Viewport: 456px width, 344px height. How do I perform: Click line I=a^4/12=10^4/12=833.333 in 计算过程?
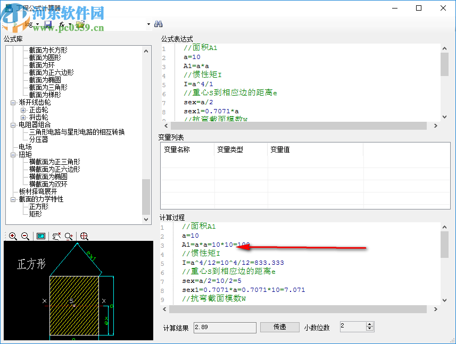(233, 263)
